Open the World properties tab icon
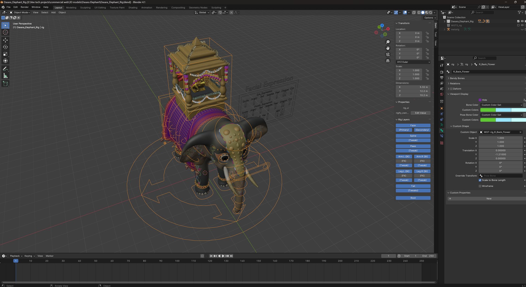The height and width of the screenshot is (287, 526). click(442, 94)
